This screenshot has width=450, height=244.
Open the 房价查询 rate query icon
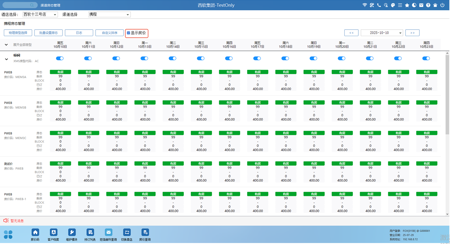click(145, 233)
